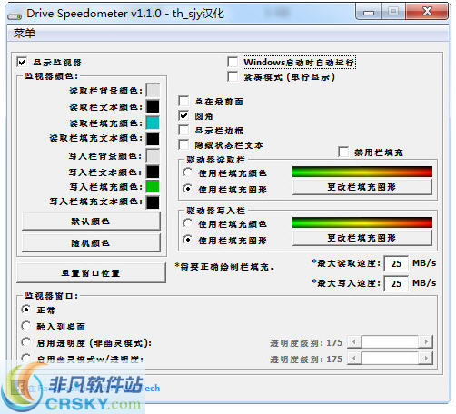
Task: Click the 重置窗口位置 button
Action: coord(91,273)
